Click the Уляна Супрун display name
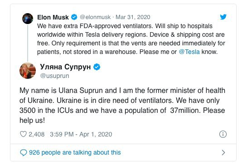The image size is (252, 165). [x=65, y=67]
